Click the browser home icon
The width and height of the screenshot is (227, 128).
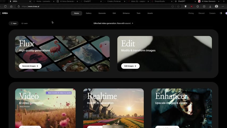11,6
